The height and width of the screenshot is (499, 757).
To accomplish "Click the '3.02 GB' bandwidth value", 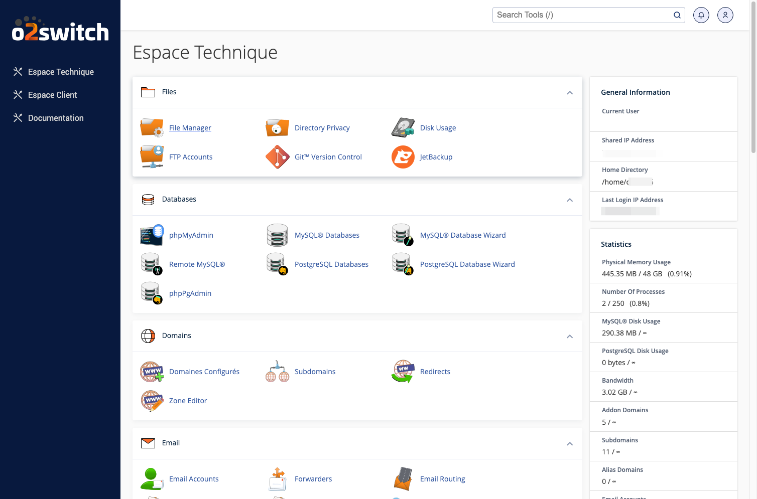I will [x=614, y=392].
